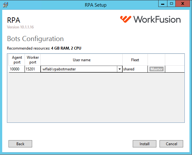Select the wflab\rpabotmaster user name field

pos(79,69)
